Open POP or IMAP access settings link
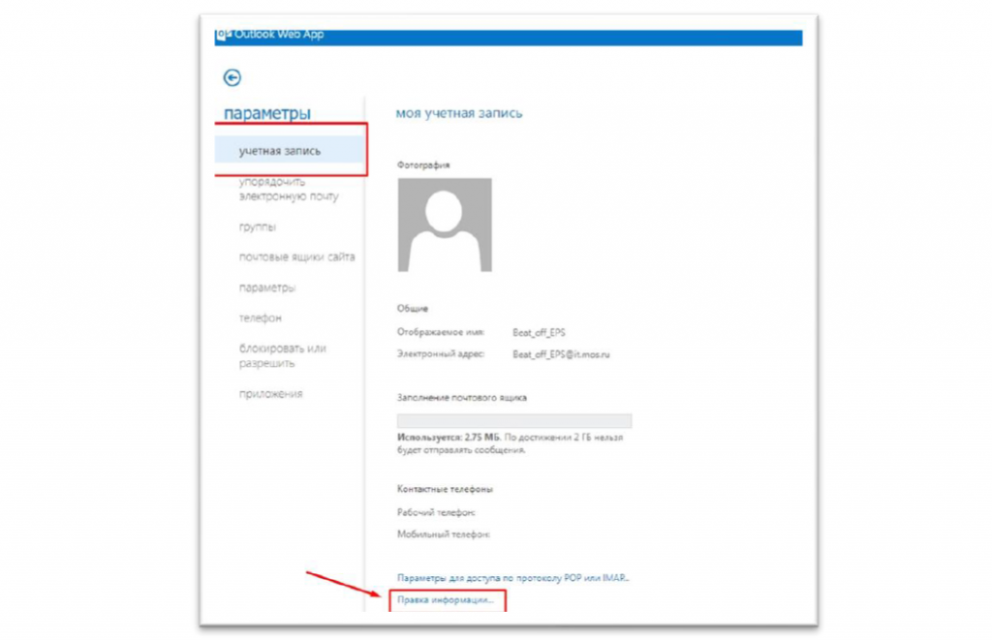 coord(512,578)
